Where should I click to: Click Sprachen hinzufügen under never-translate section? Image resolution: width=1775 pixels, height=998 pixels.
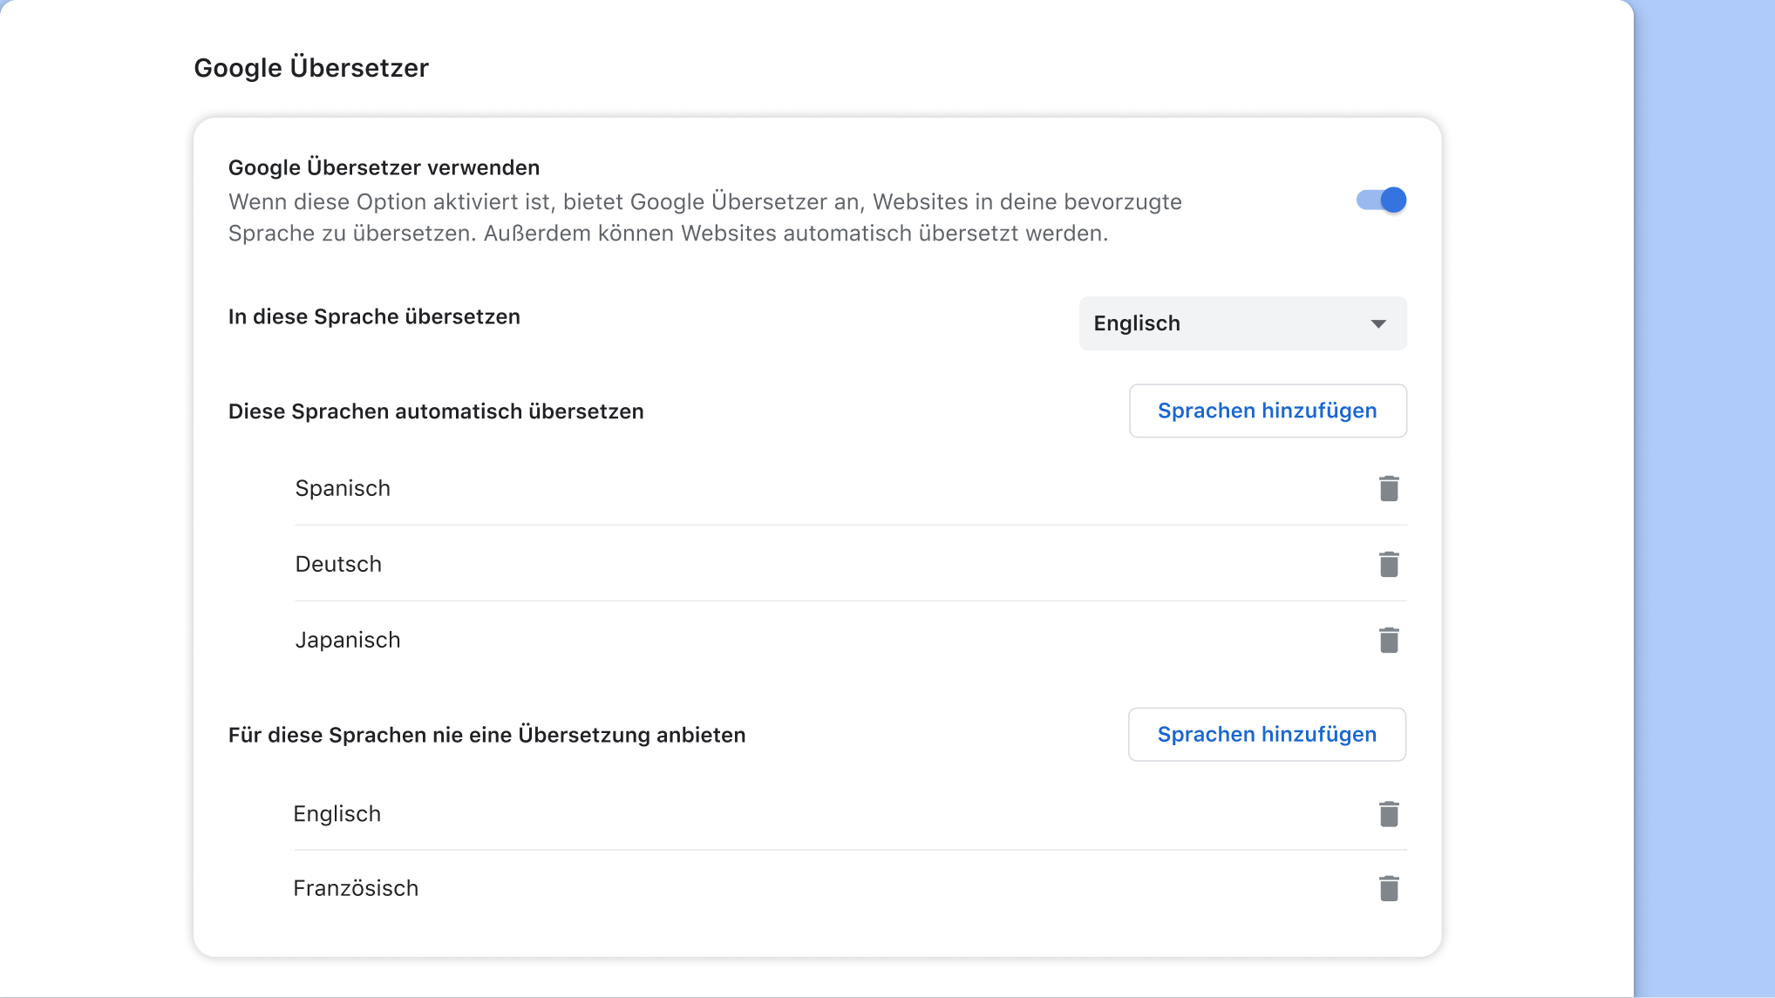click(1266, 734)
